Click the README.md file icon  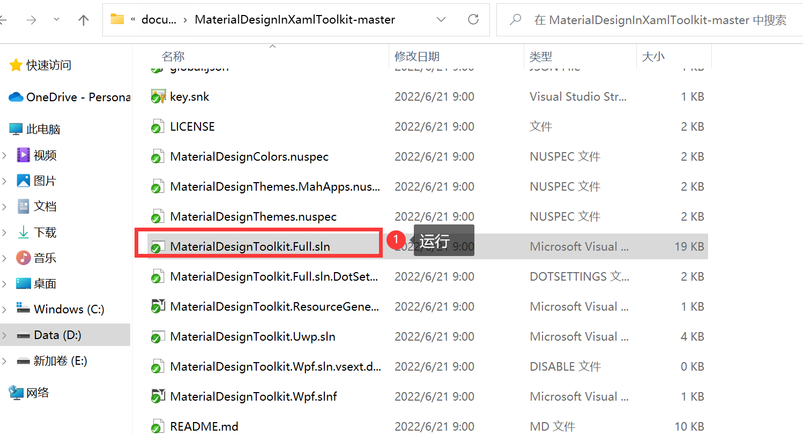coord(158,426)
